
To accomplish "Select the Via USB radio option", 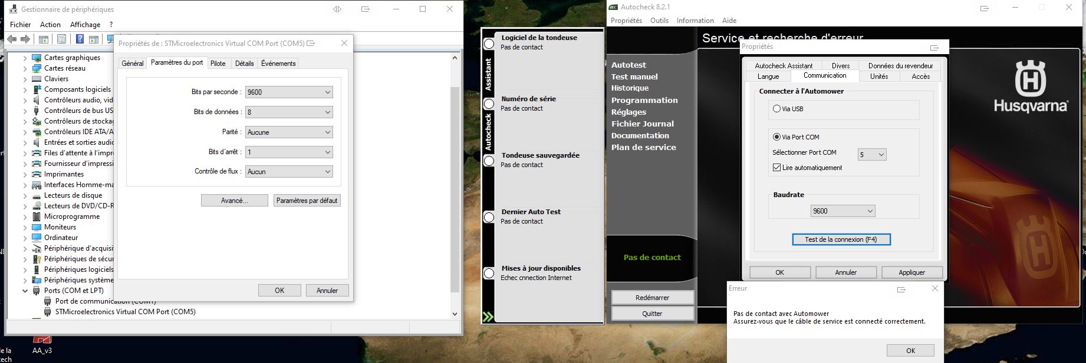I will [776, 109].
